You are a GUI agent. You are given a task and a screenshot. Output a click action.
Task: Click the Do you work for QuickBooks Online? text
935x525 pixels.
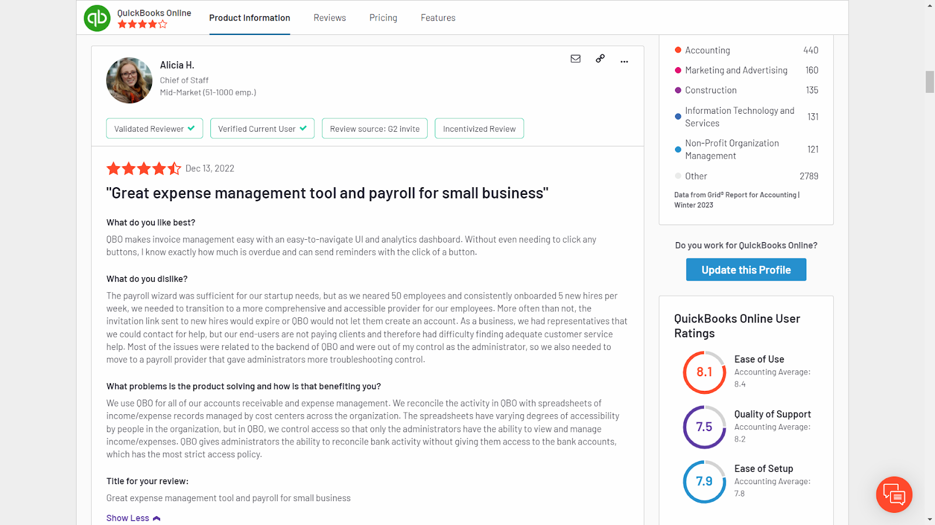(x=746, y=246)
